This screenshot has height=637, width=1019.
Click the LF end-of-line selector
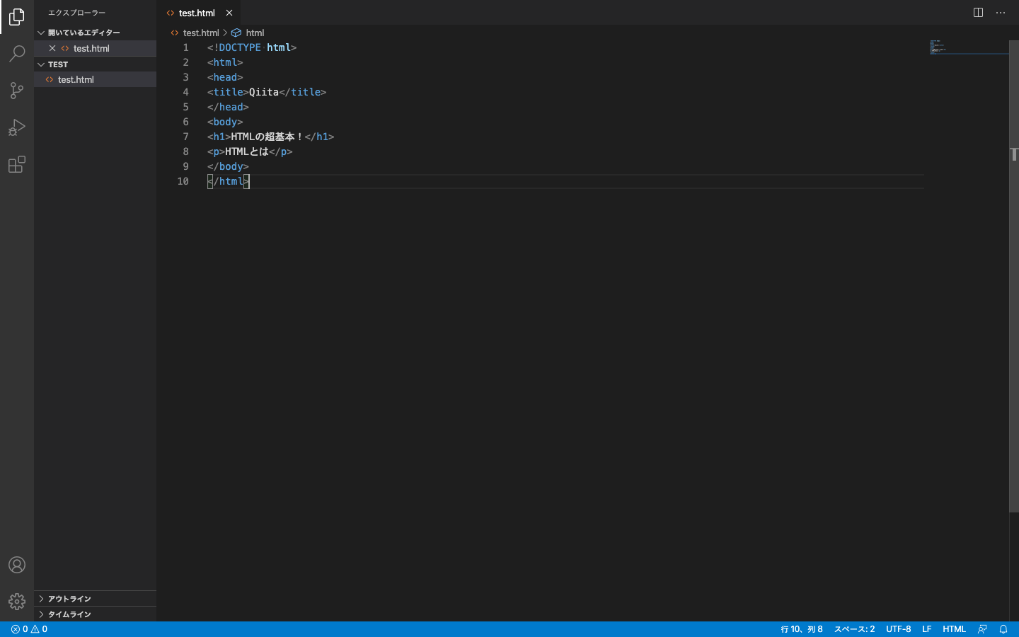point(927,629)
